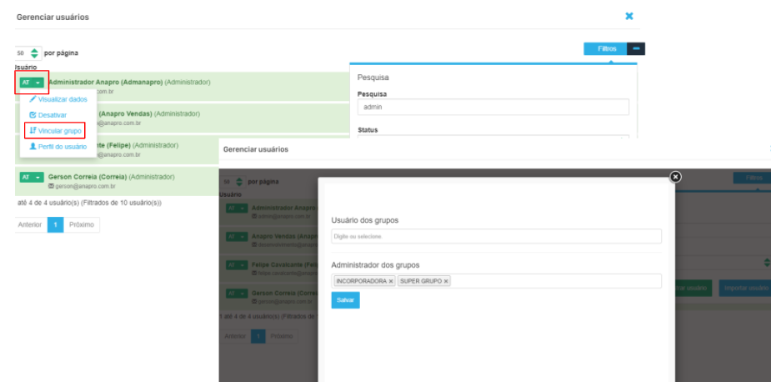Select Desativar in the user menu
The image size is (771, 382).
tap(52, 115)
